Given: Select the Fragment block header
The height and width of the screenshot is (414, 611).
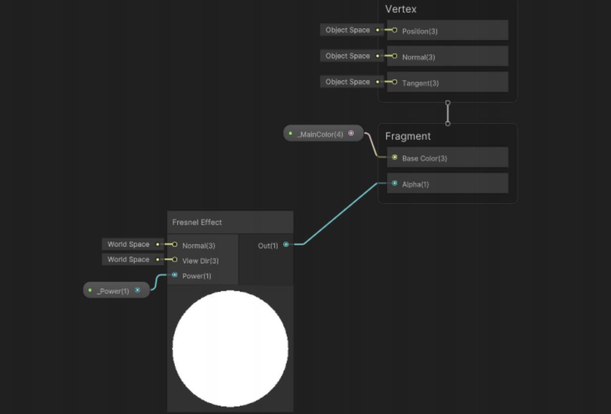Looking at the screenshot, I should coord(408,136).
